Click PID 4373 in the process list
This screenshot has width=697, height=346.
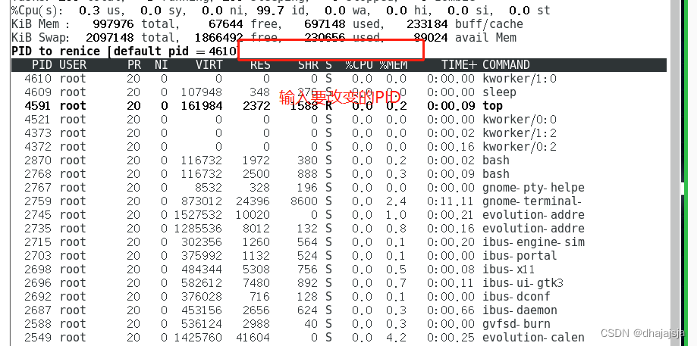(x=38, y=133)
